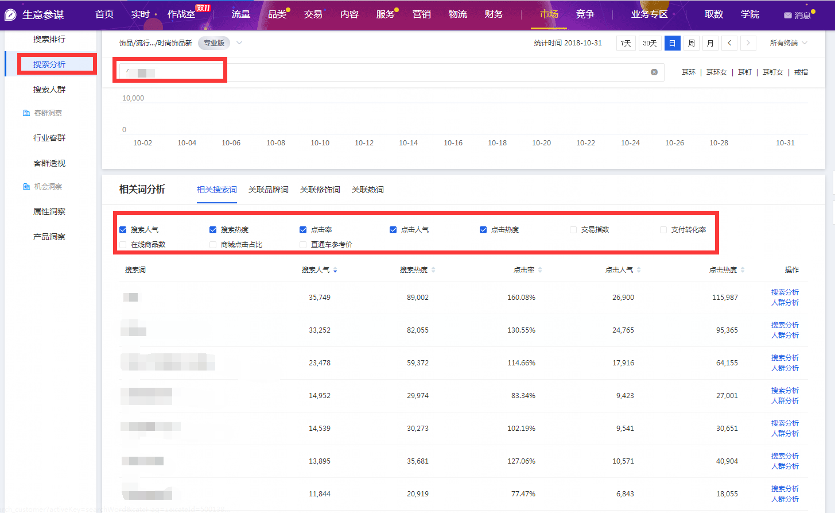835x513 pixels.
Task: Uncheck the 点击率 checkbox
Action: pos(303,230)
